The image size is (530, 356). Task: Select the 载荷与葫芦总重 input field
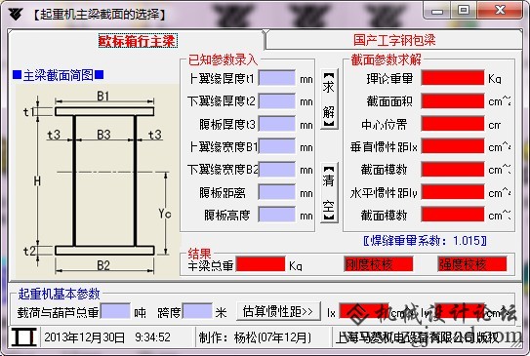(115, 311)
